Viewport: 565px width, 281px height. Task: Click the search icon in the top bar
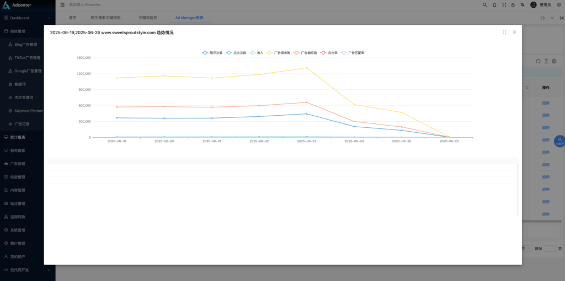485,4
